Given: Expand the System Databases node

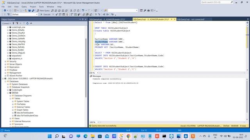Looking at the screenshot, I should 8,84.
